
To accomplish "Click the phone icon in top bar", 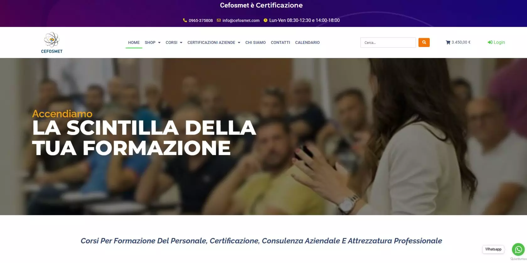I will click(185, 20).
